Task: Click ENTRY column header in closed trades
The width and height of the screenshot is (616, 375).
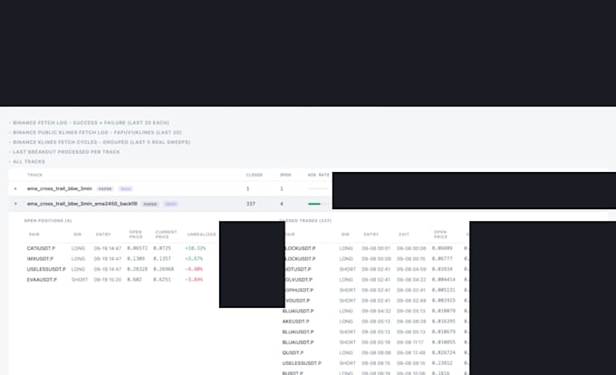Action: click(x=371, y=235)
